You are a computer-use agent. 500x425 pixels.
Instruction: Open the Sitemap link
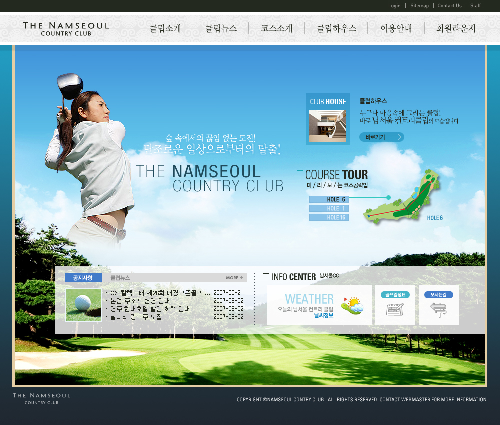click(419, 6)
